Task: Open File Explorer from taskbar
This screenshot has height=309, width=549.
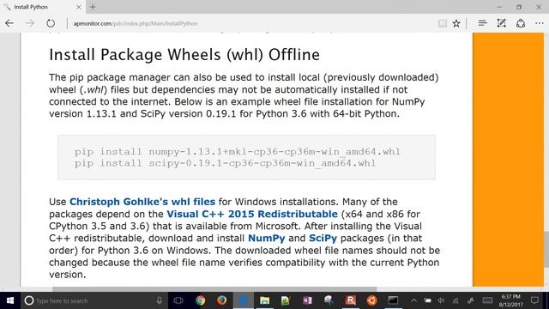Action: (x=265, y=300)
